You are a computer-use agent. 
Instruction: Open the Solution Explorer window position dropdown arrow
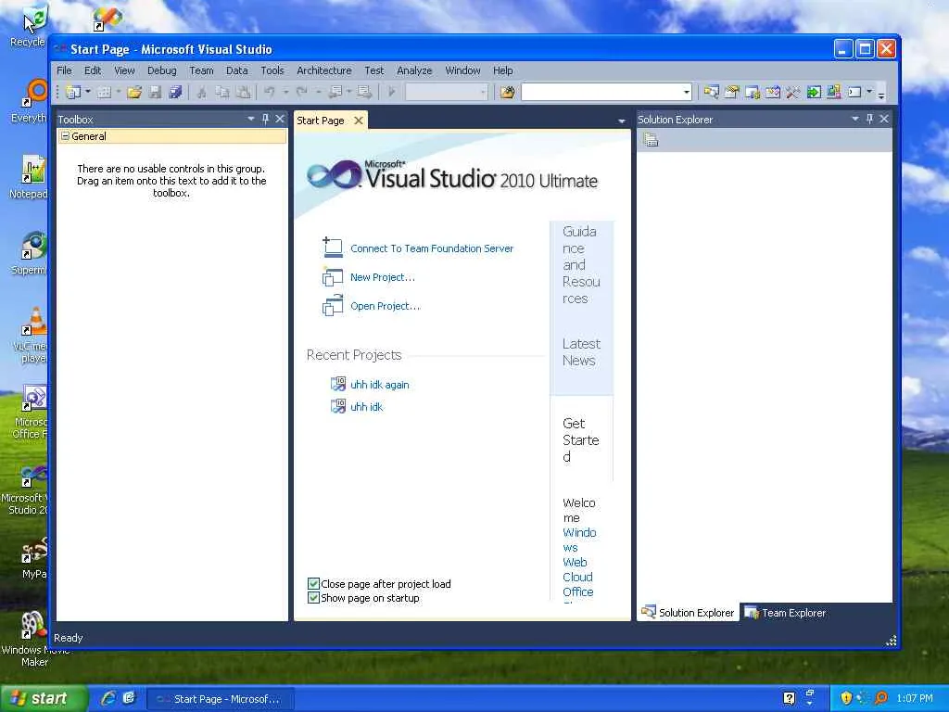855,119
